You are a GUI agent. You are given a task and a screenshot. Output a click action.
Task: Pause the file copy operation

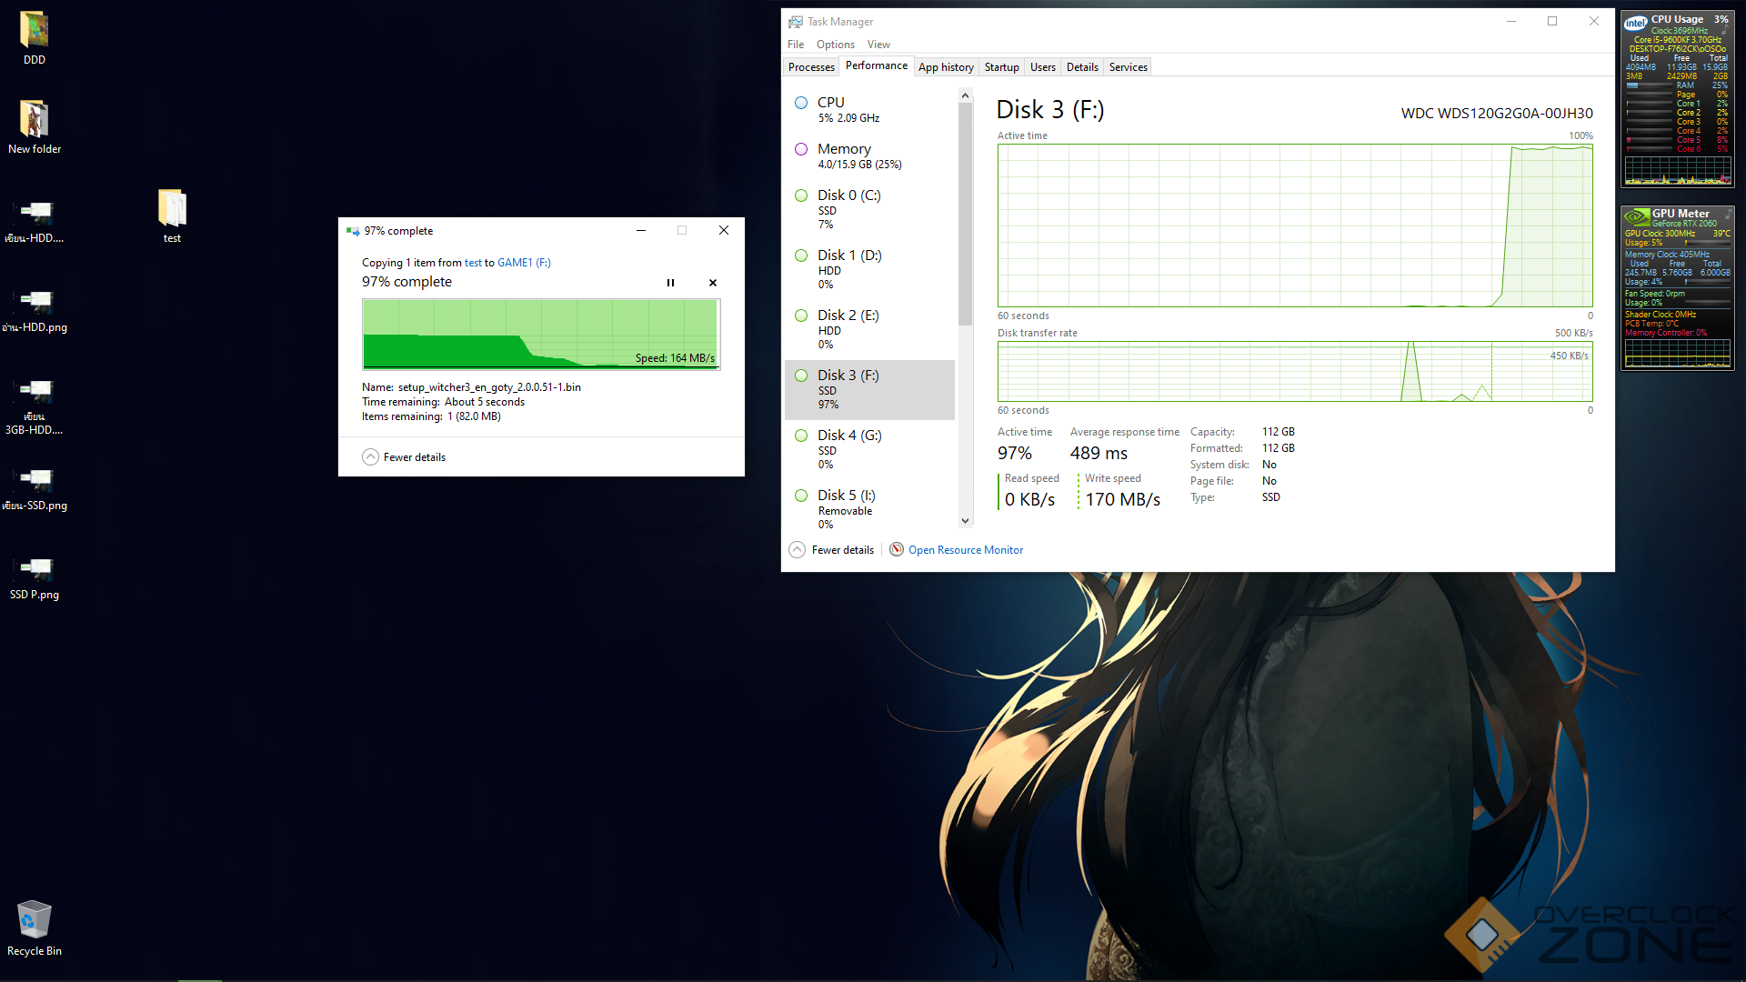coord(670,283)
